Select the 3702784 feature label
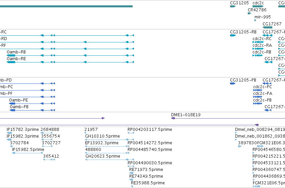This screenshot has height=188, width=285. pos(19,143)
